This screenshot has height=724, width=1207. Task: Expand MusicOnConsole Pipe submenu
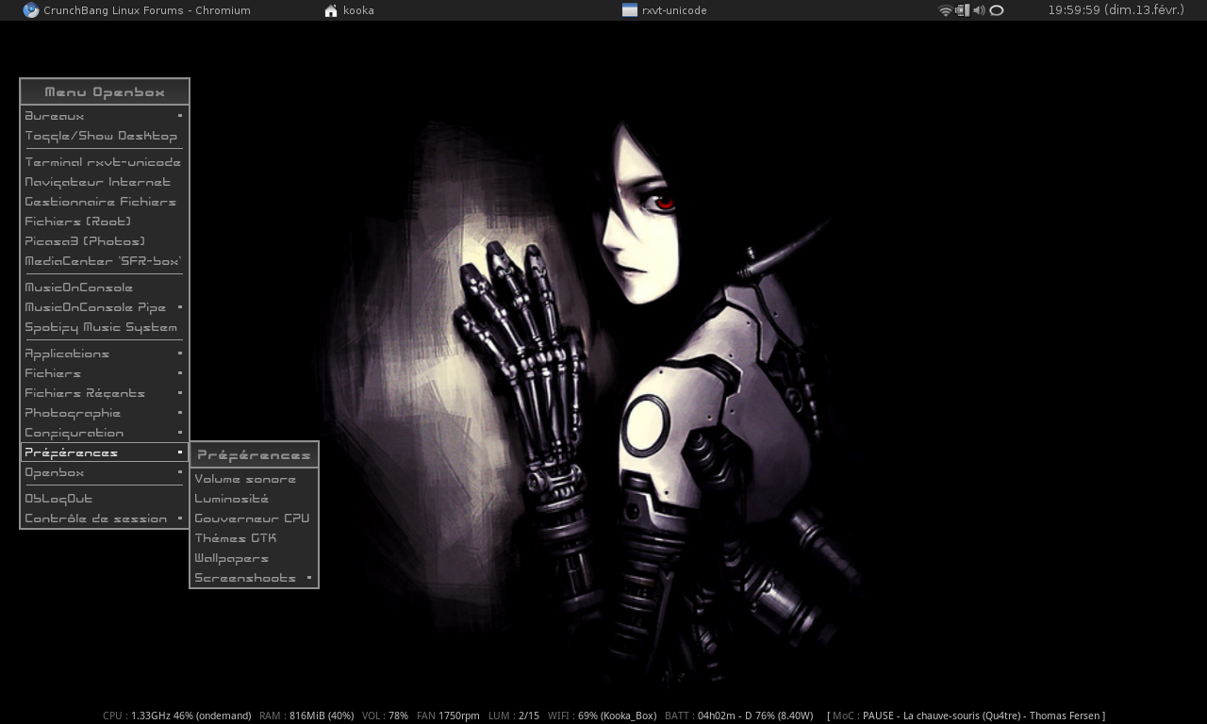105,307
